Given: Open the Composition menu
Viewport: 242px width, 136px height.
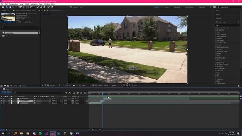Looking at the screenshot, I should (14, 4).
